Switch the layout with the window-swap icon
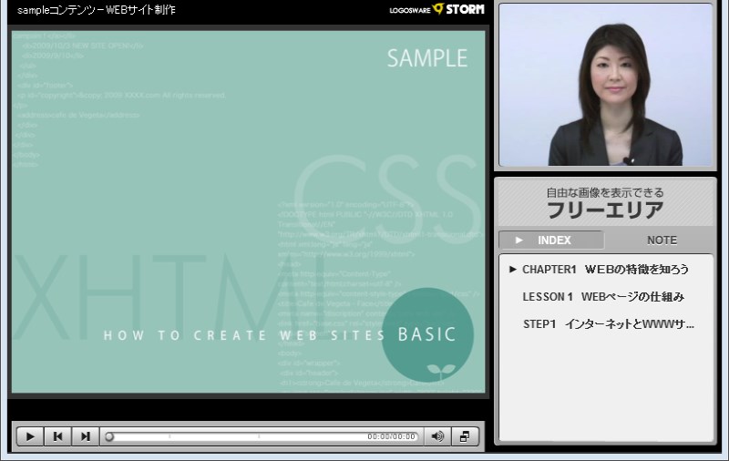The image size is (729, 461). click(465, 436)
